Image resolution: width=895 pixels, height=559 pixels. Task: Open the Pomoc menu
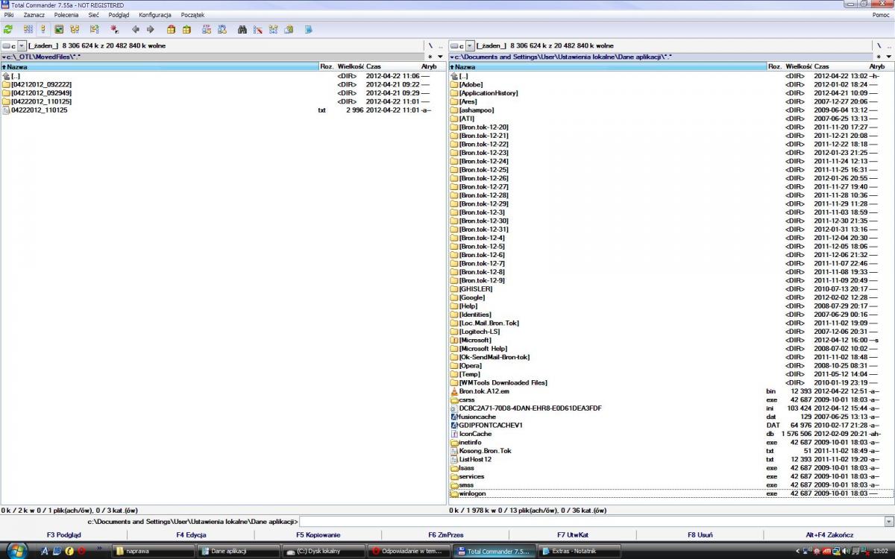[880, 15]
